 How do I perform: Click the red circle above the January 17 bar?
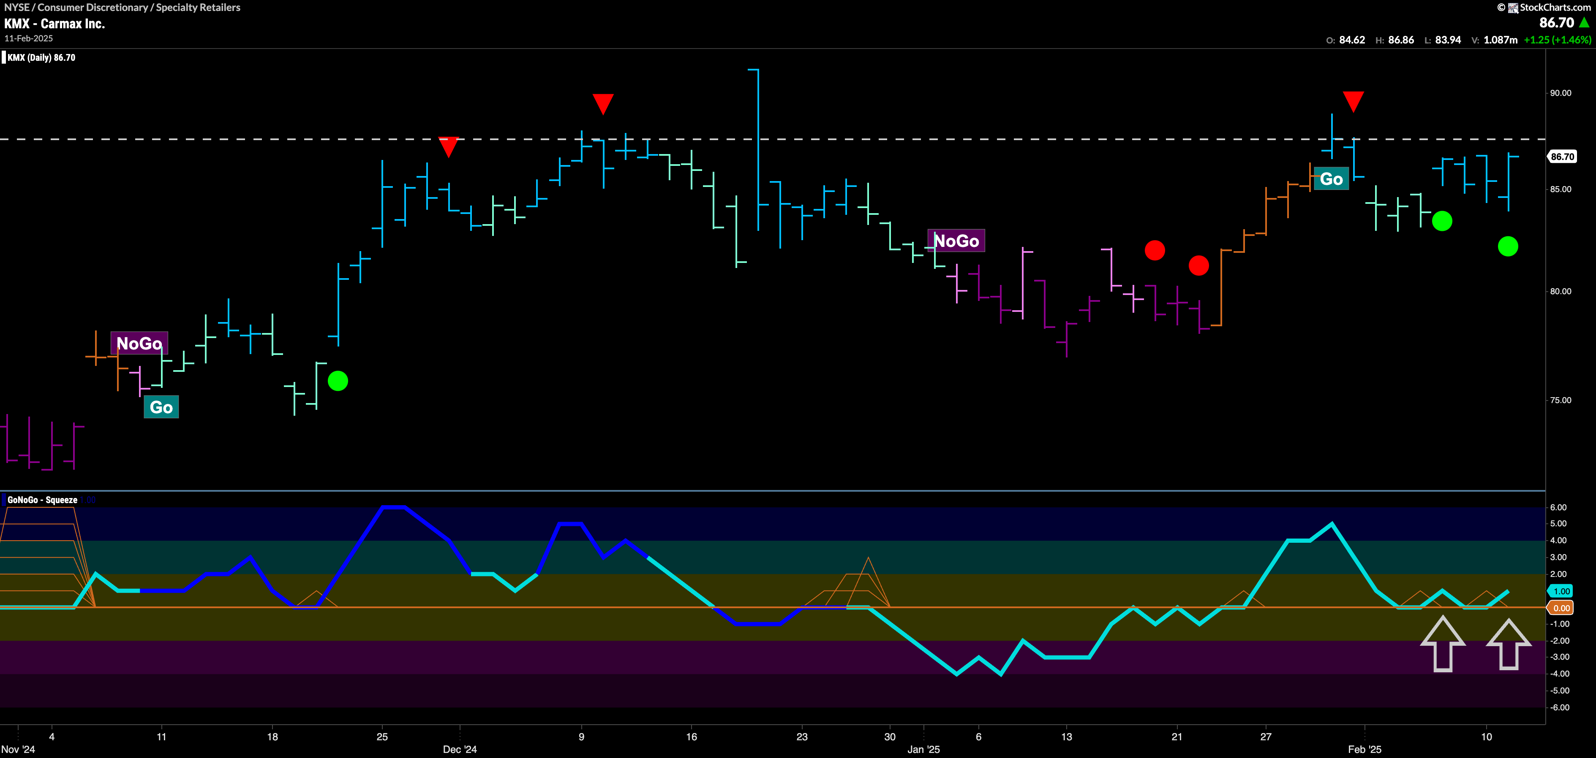click(1155, 251)
